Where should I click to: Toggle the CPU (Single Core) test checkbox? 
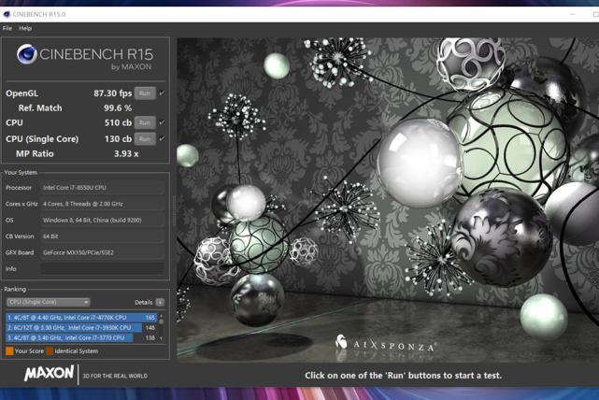162,138
